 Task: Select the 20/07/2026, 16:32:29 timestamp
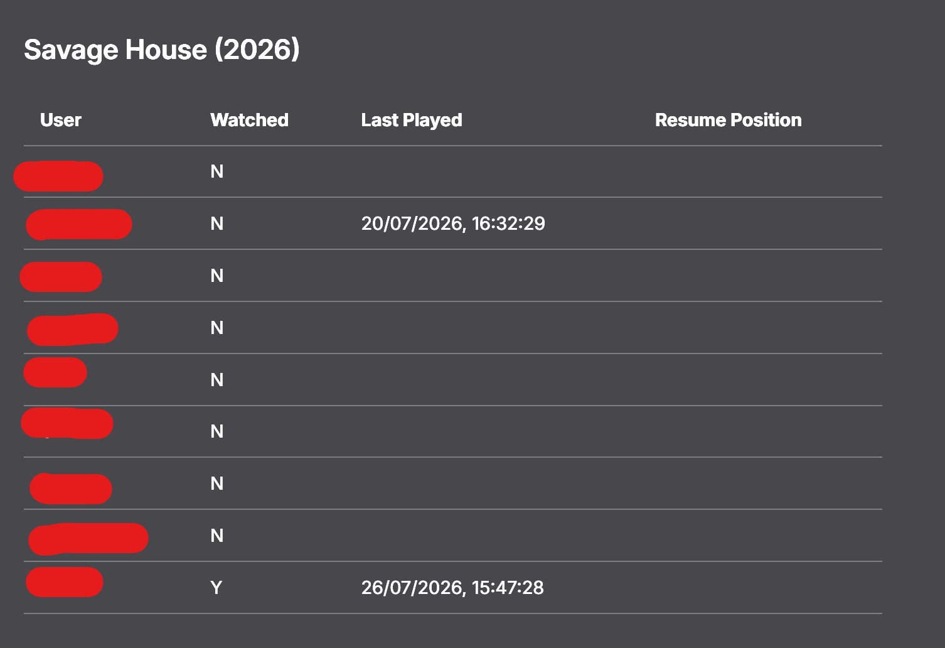click(x=453, y=224)
